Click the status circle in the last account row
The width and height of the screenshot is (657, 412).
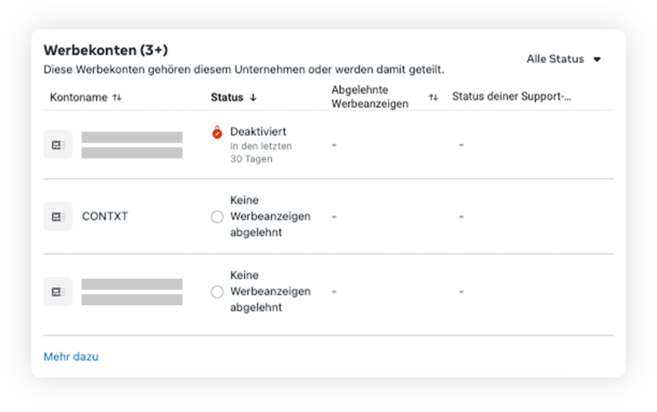[217, 292]
